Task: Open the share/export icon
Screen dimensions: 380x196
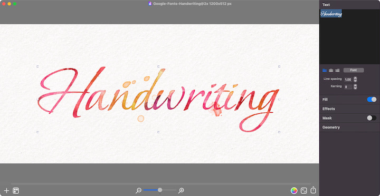Action: coord(313,190)
